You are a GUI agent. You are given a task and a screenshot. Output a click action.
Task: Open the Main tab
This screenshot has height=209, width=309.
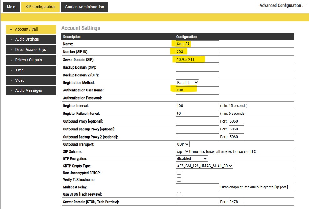point(11,7)
